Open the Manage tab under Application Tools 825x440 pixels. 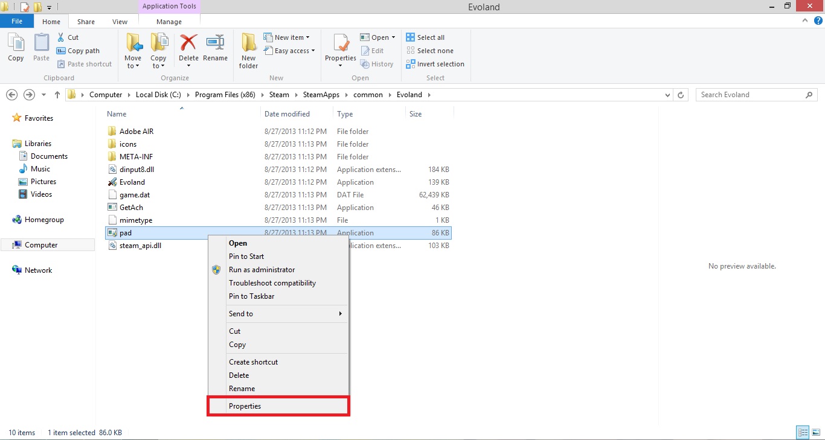pyautogui.click(x=169, y=22)
